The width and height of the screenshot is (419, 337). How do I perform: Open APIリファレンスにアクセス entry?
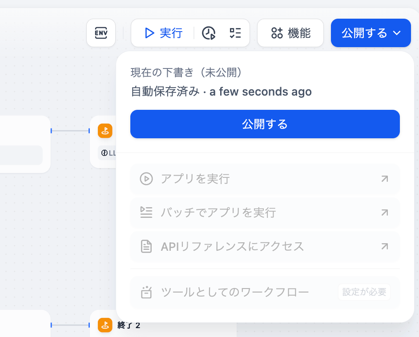[x=265, y=246]
